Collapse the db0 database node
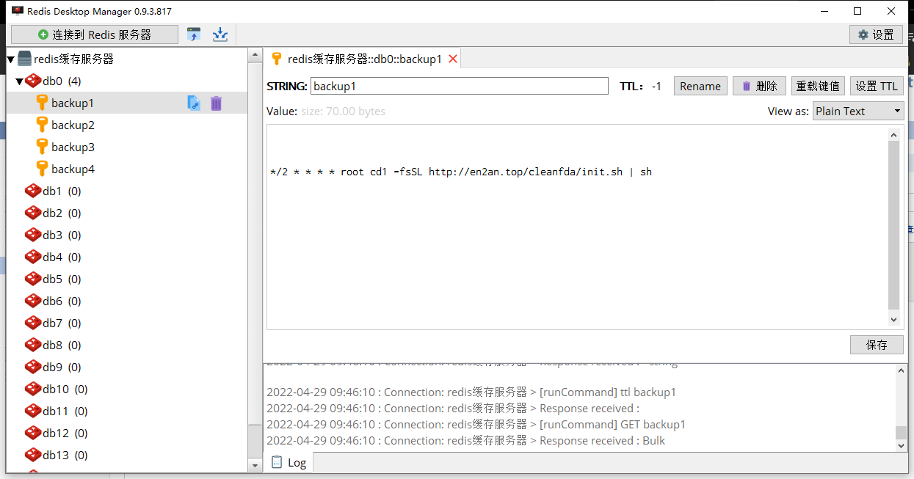 coord(20,81)
